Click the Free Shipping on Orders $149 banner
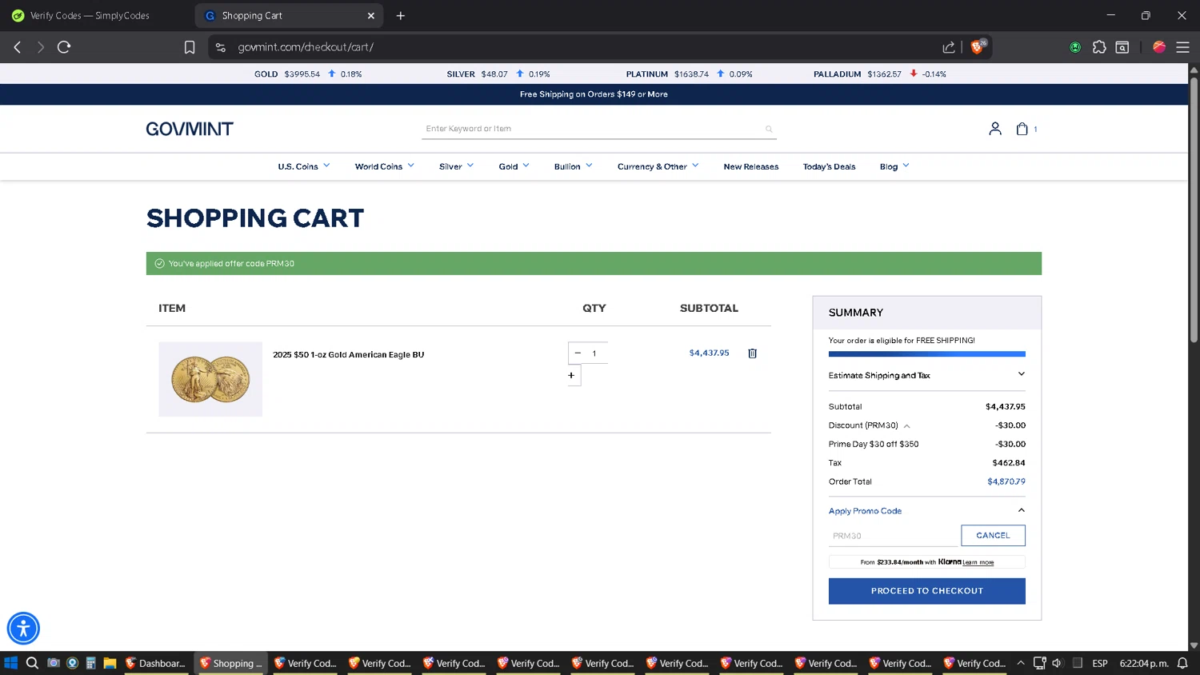This screenshot has height=675, width=1200. point(594,94)
